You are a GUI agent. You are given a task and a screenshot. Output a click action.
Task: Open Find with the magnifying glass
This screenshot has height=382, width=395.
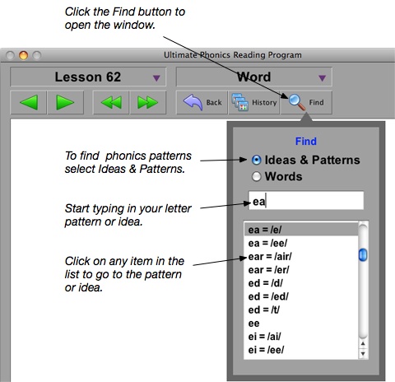click(306, 102)
